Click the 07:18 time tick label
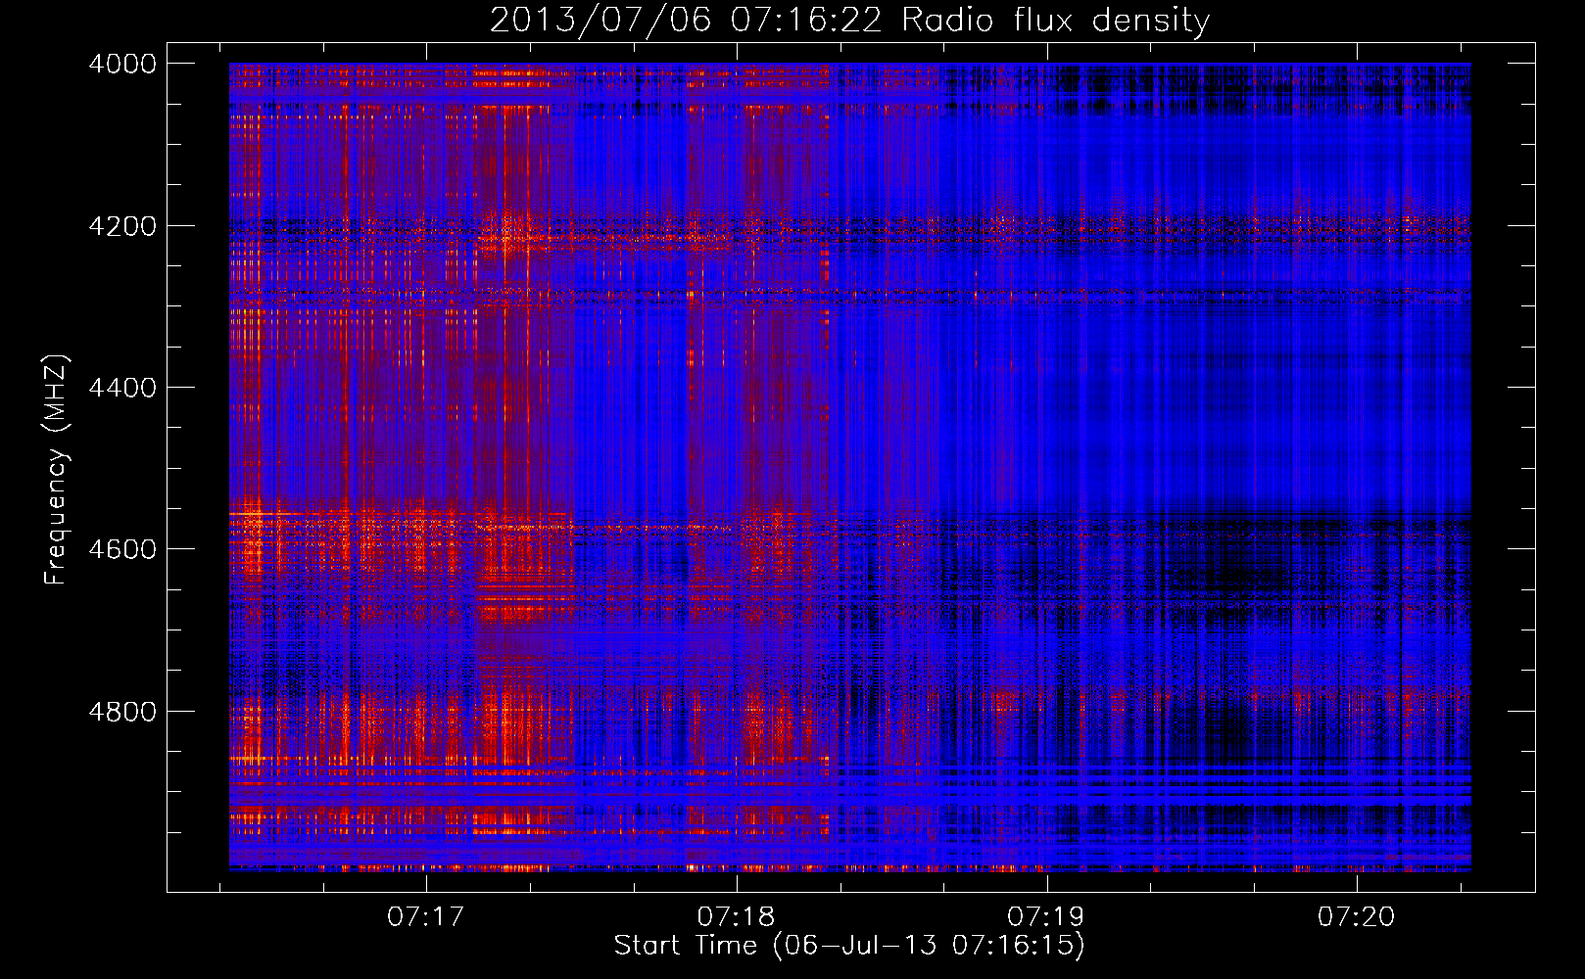This screenshot has width=1585, height=979. pos(736,917)
